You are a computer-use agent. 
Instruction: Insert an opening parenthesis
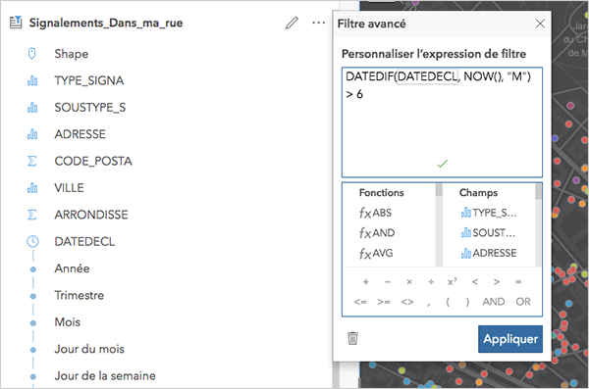click(x=448, y=302)
